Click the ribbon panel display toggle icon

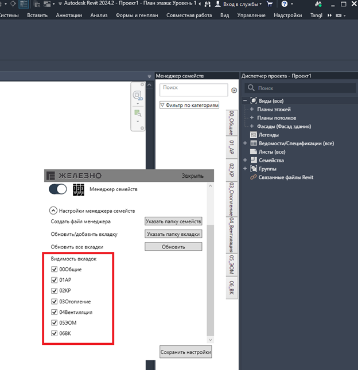(338, 15)
